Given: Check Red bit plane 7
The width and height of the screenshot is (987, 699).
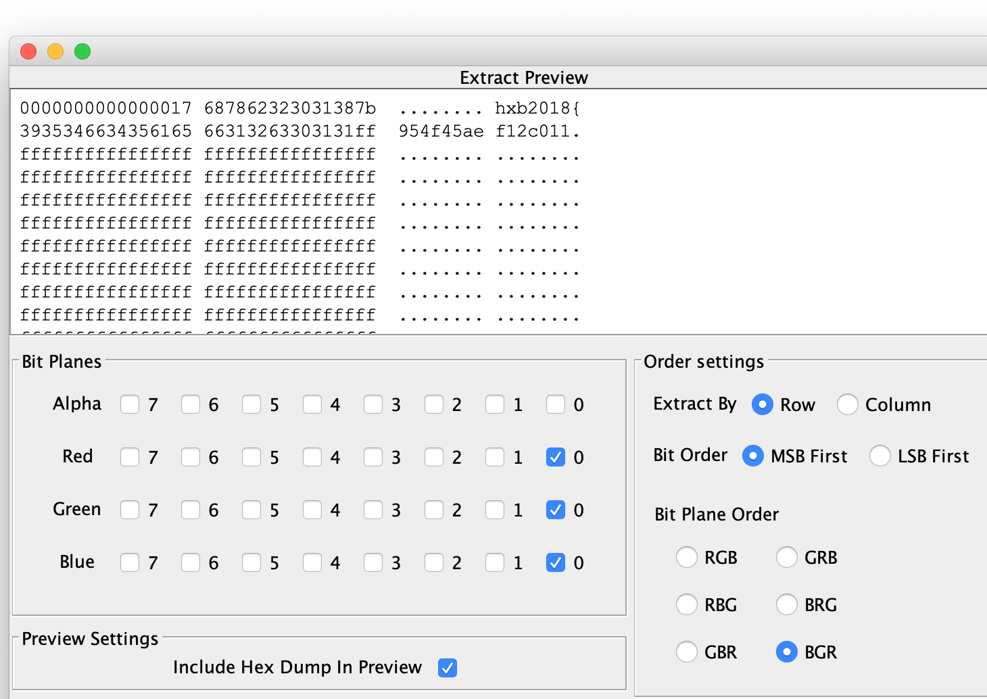Looking at the screenshot, I should pyautogui.click(x=130, y=457).
